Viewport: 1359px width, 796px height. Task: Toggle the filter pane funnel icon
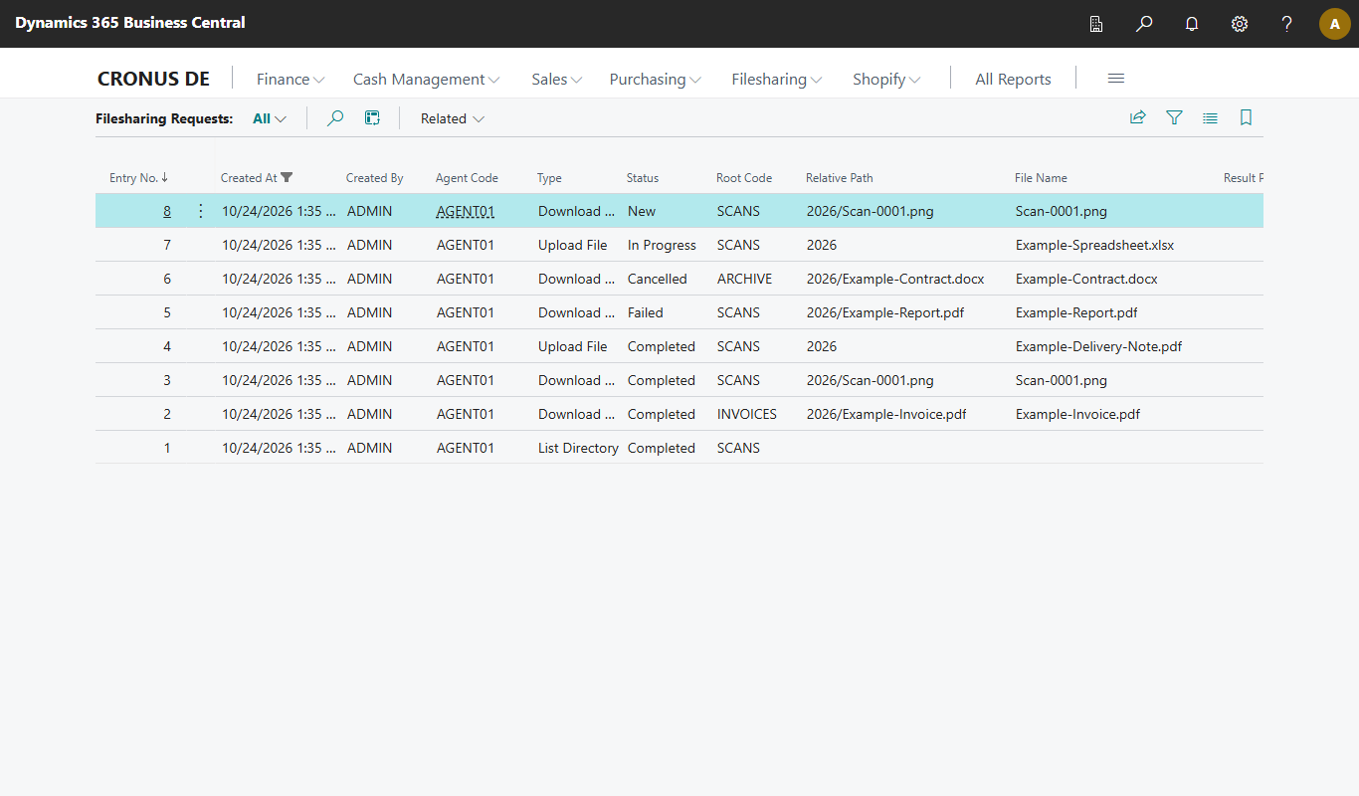point(1174,117)
